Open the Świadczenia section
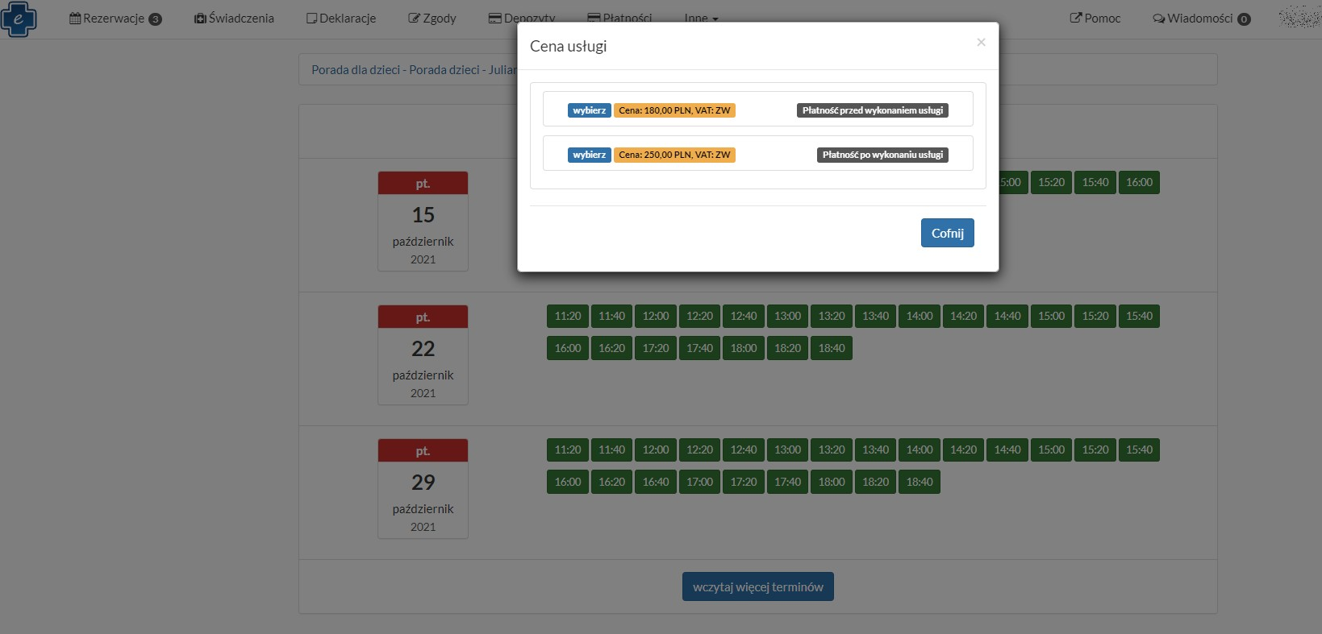The height and width of the screenshot is (634, 1322). pyautogui.click(x=234, y=19)
